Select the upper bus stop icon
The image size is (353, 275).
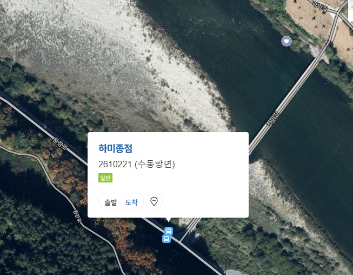pos(169,231)
